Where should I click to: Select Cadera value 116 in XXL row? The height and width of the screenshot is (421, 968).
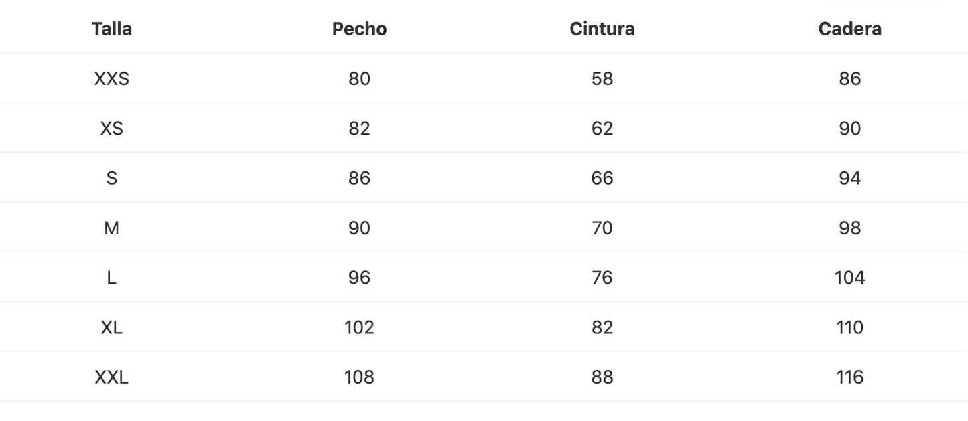coord(849,377)
